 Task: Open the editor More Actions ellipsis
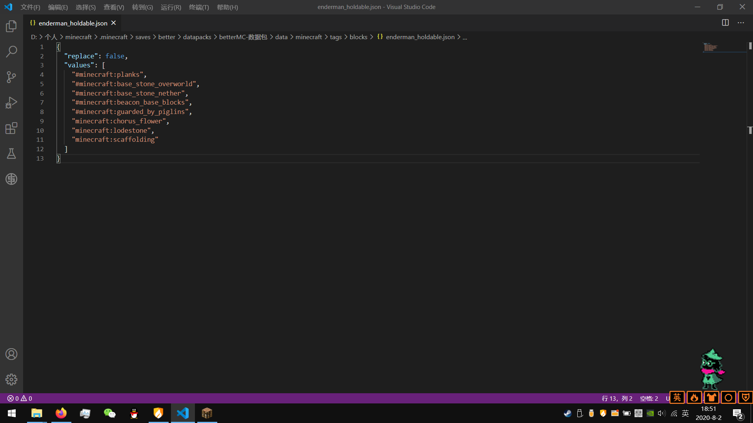[741, 23]
